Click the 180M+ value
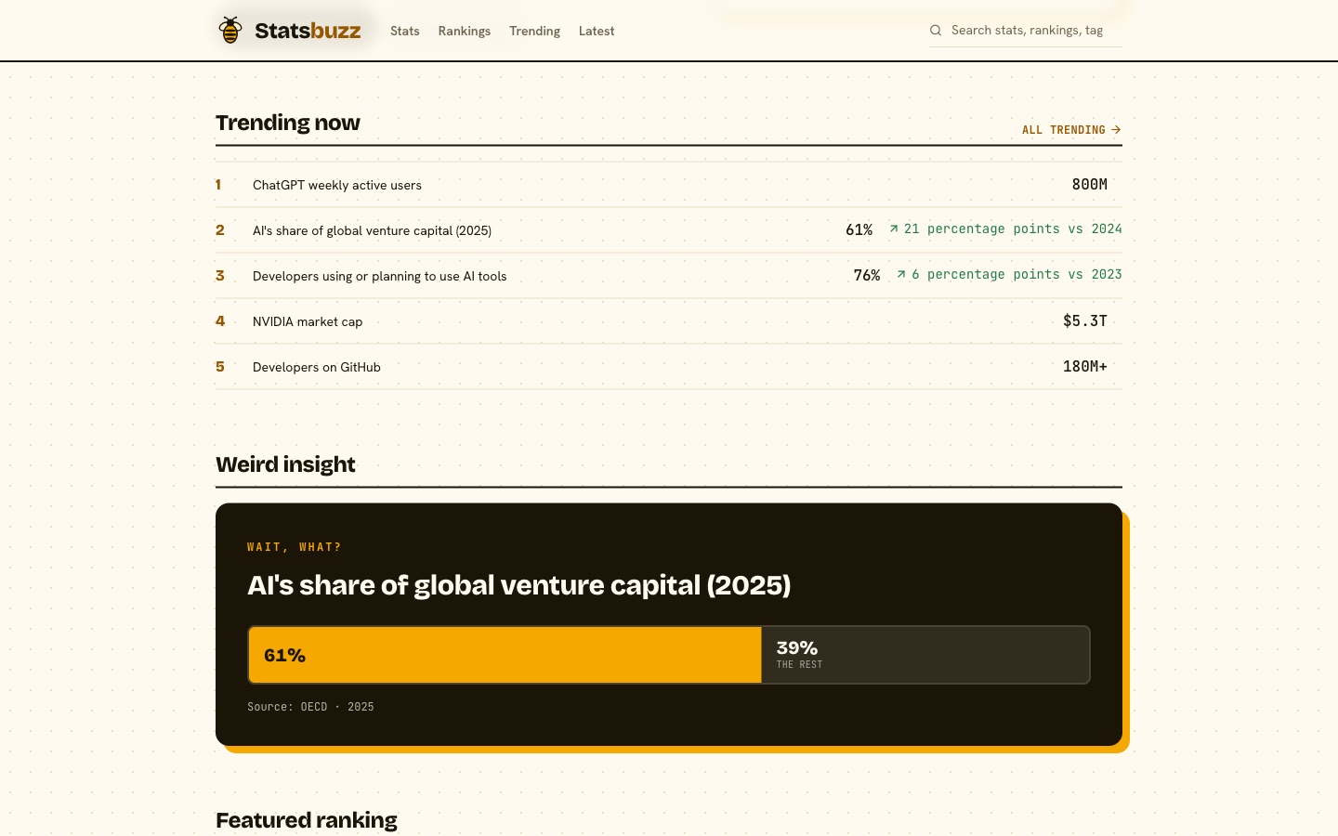The height and width of the screenshot is (836, 1338). click(1085, 367)
